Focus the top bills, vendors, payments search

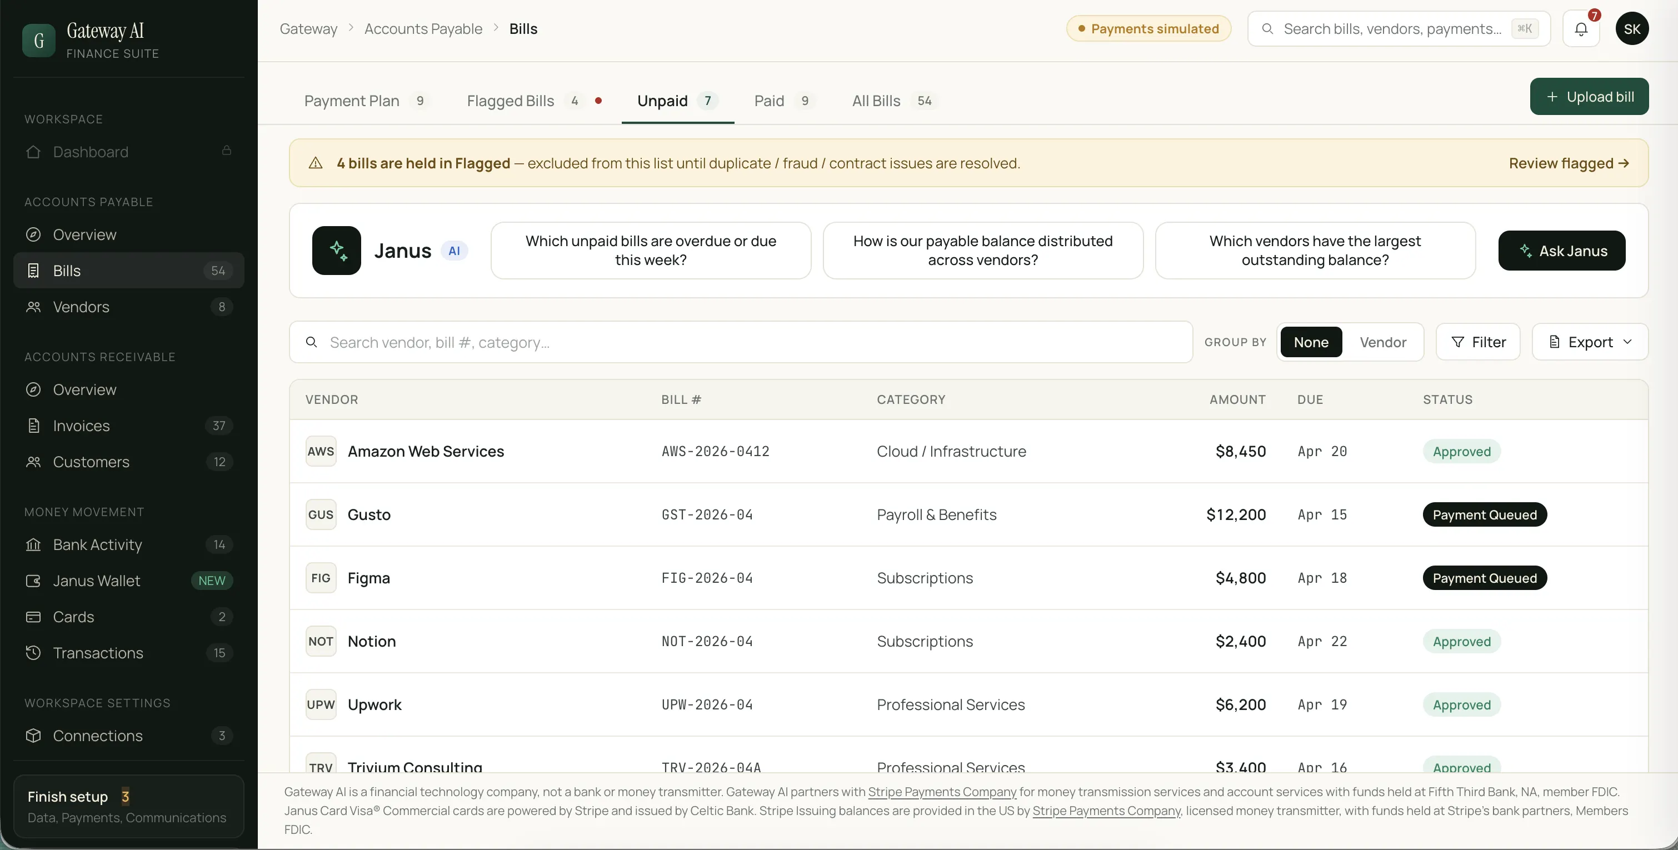click(1399, 29)
